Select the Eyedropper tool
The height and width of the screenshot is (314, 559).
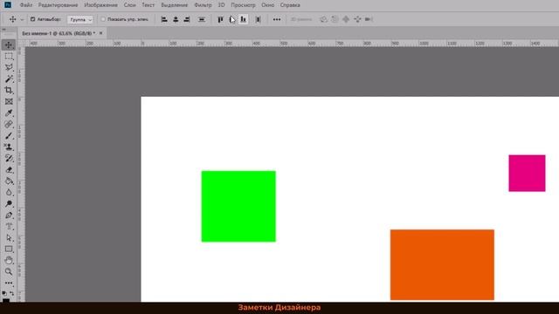pos(9,113)
